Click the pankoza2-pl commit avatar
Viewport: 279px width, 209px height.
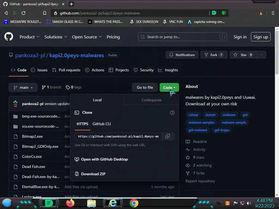click(16, 104)
